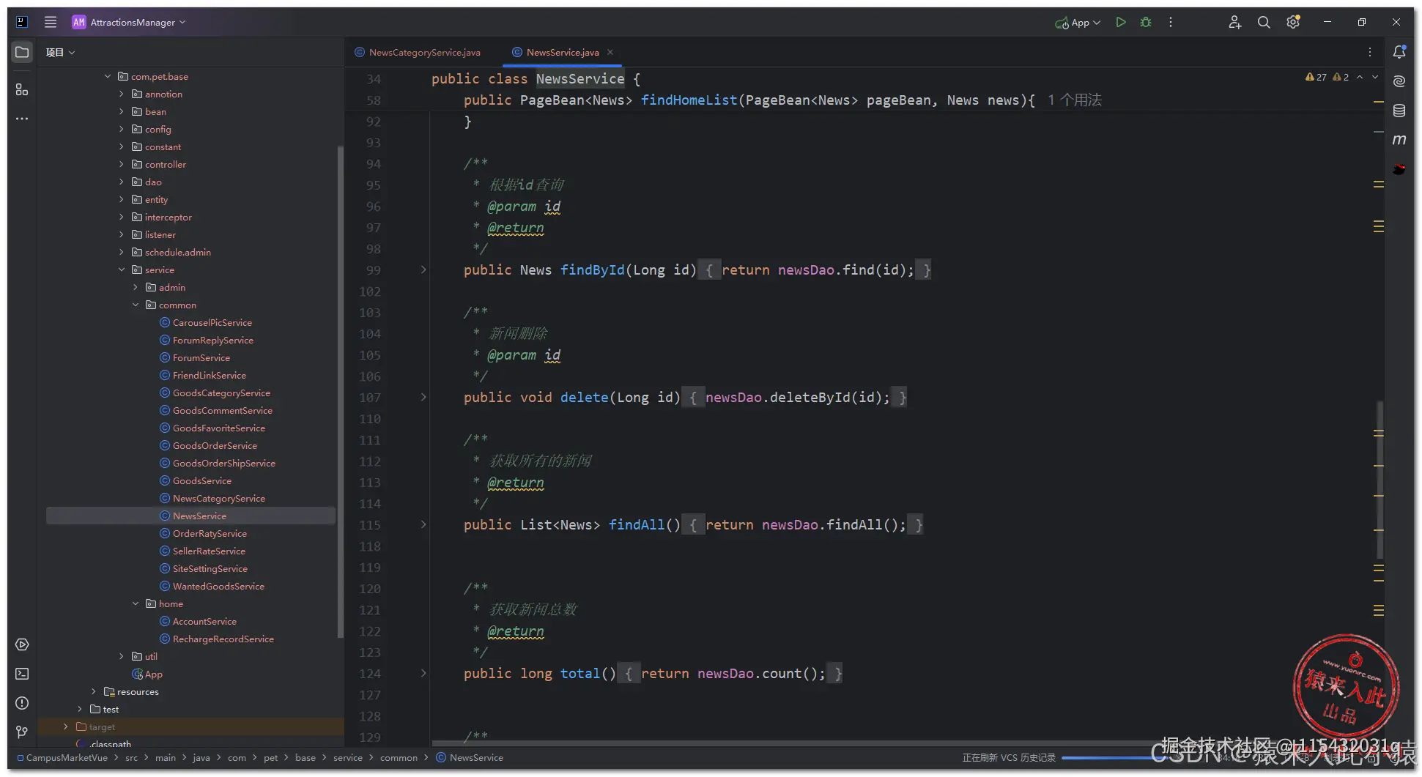Show the 27 warnings indicator
This screenshot has height=777, width=1422.
coord(1317,77)
